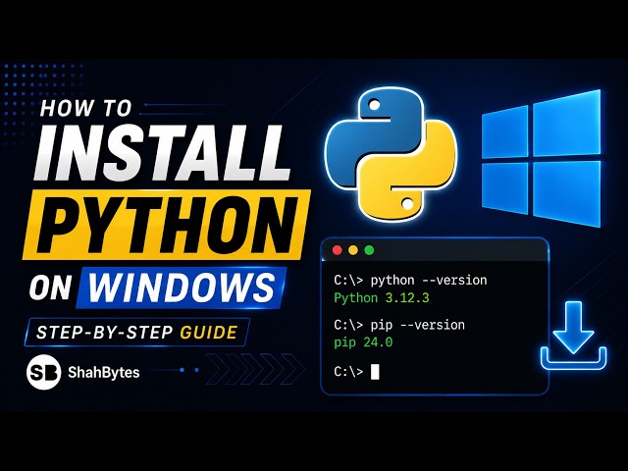Click the 'HOW TO' heading text
This screenshot has width=628, height=471.
tap(85, 108)
